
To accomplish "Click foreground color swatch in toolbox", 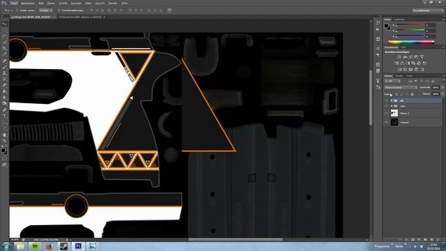I will click(3, 150).
